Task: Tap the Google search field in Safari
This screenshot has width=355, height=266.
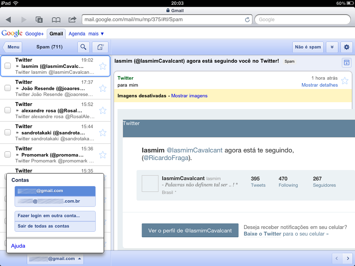Action: point(302,19)
